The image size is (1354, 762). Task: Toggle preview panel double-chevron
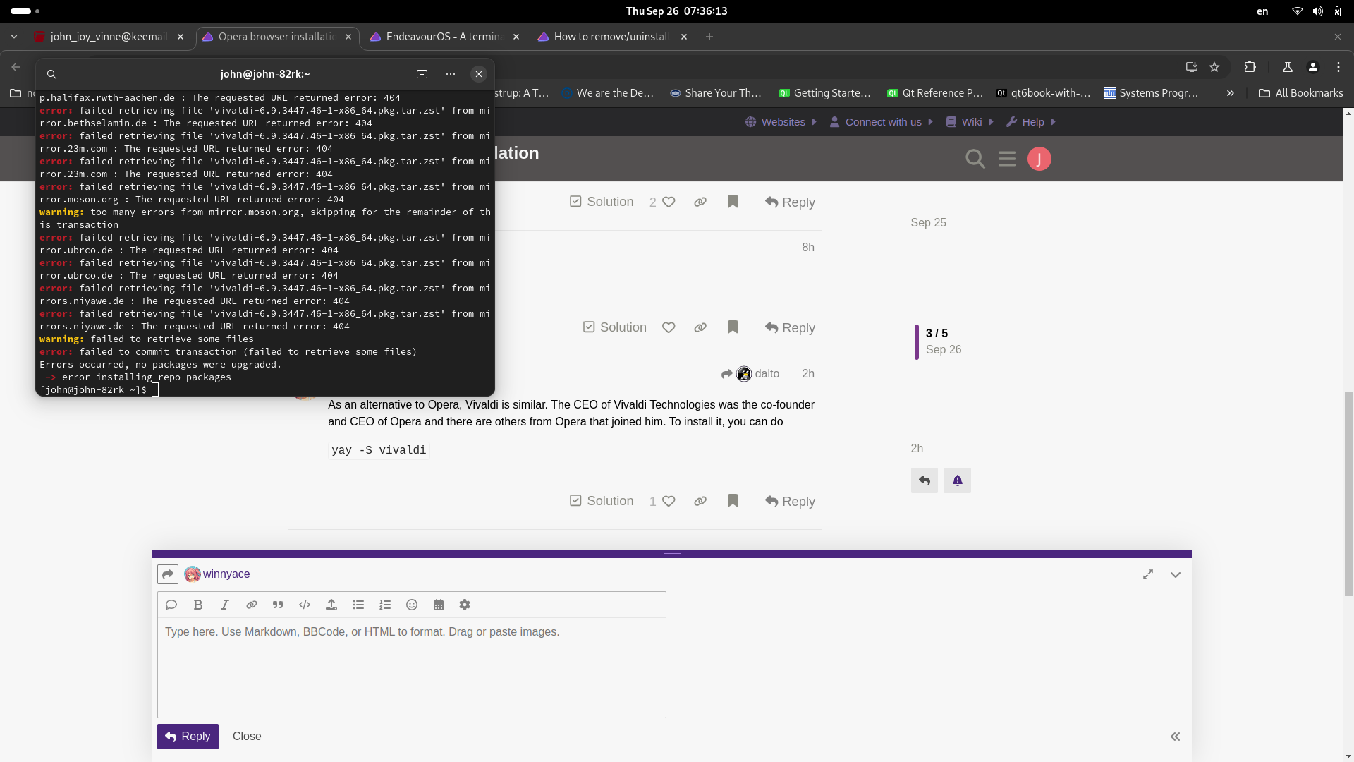point(1176,737)
